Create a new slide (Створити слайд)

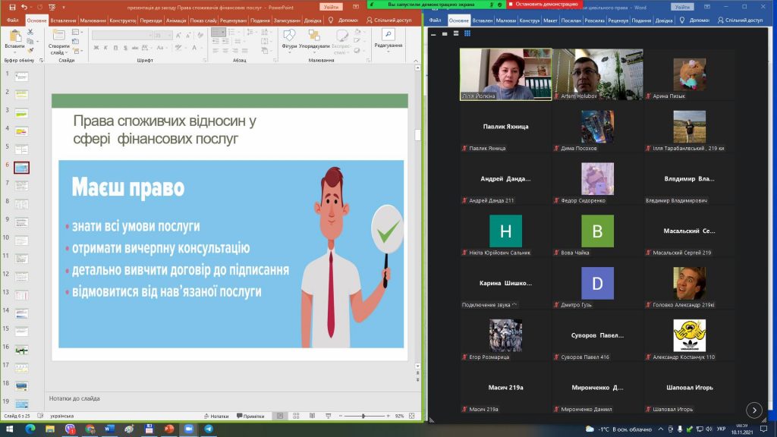coord(58,42)
